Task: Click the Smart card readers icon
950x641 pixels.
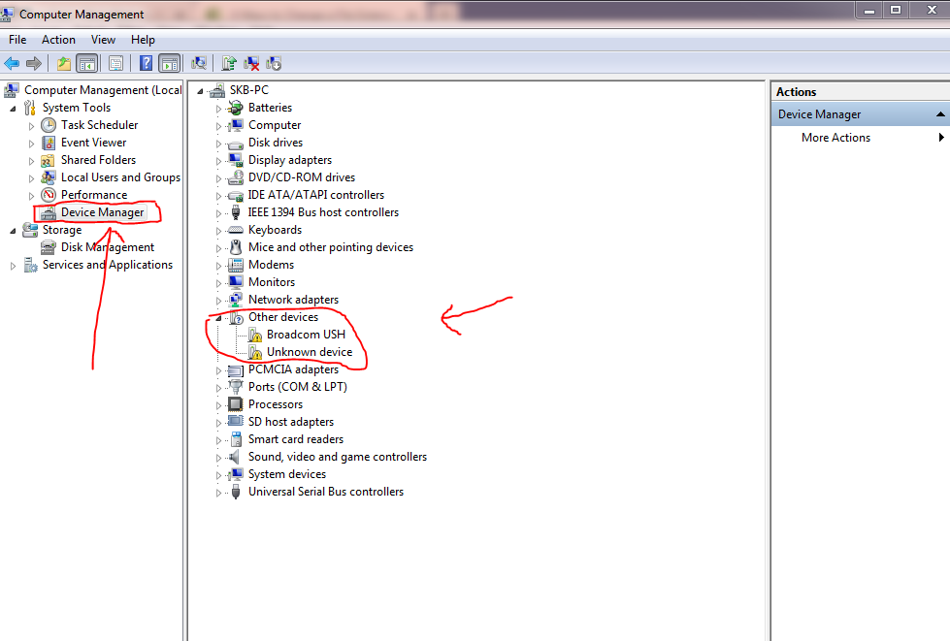Action: click(x=235, y=439)
